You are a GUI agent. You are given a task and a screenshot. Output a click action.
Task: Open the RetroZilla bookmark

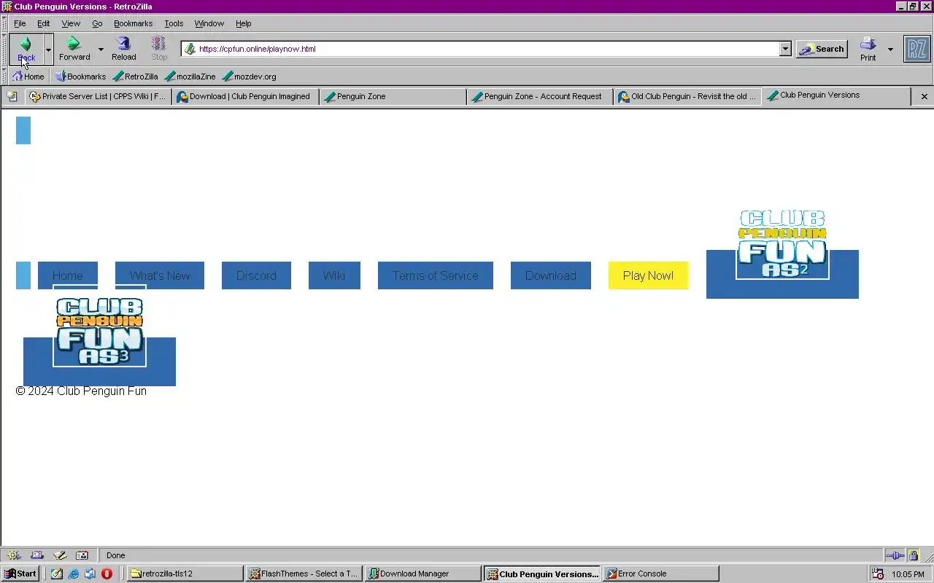136,76
